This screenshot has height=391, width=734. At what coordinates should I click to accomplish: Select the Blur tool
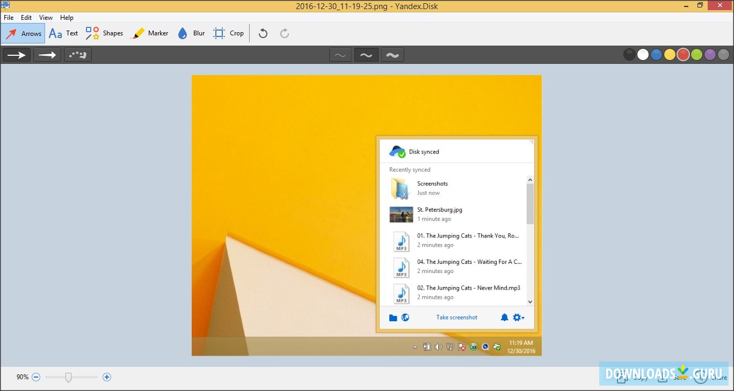click(192, 33)
